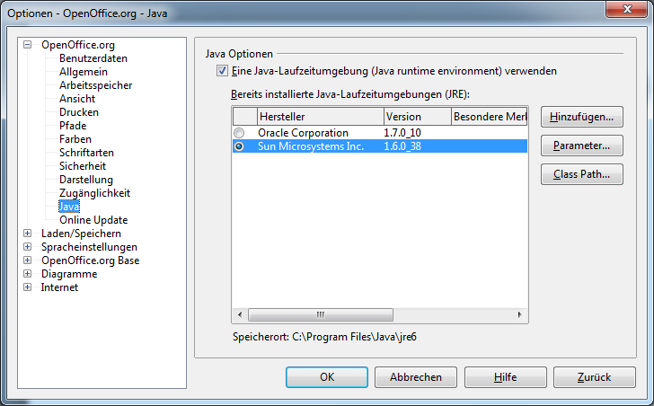Close the Optionen dialog window
Screen dimensions: 654x406
627,9
